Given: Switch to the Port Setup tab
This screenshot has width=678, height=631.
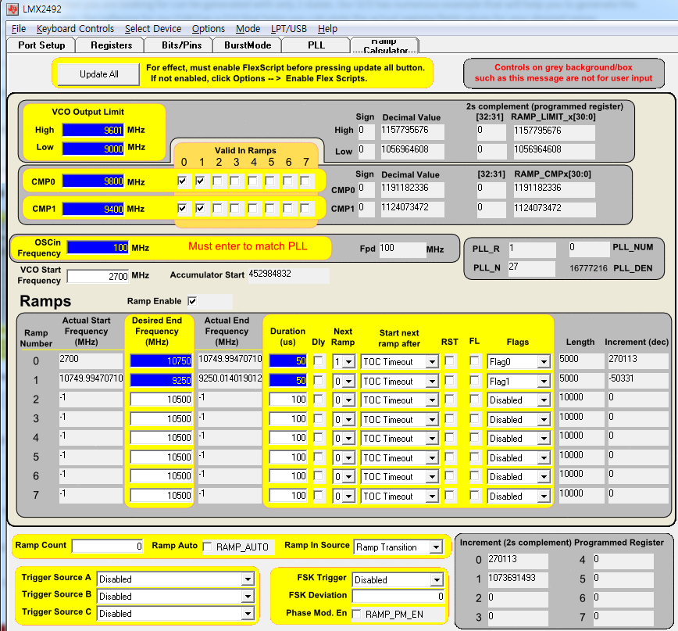Looking at the screenshot, I should coord(41,45).
